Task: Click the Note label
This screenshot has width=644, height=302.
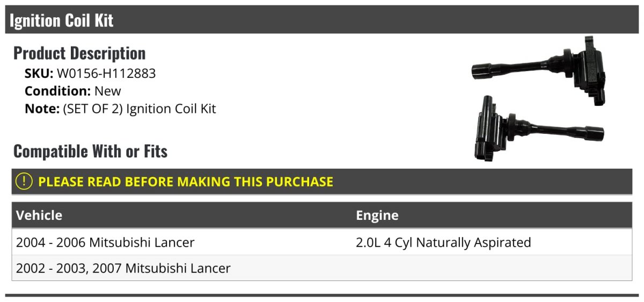Action: click(x=42, y=109)
